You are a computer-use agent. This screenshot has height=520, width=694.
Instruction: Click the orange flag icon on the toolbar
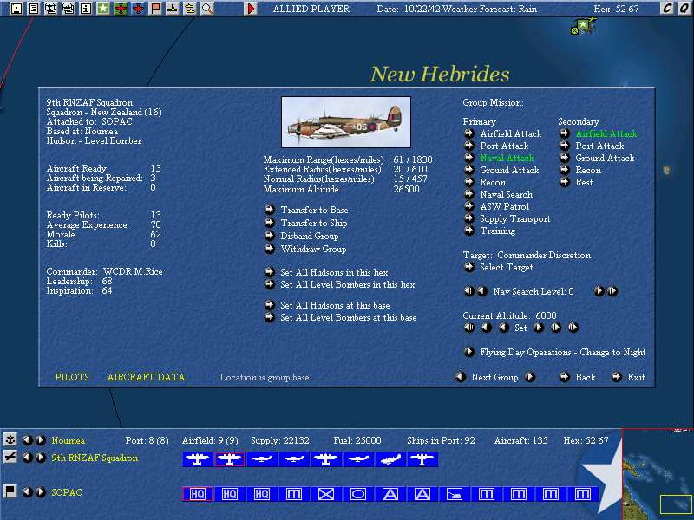154,9
